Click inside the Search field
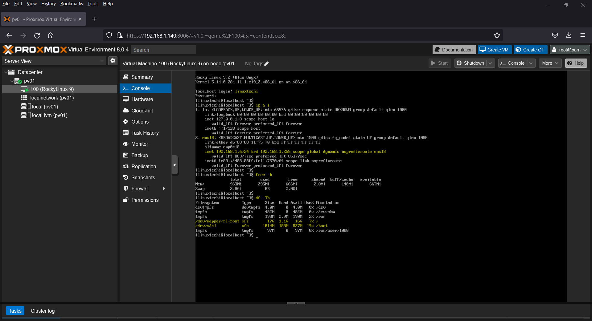Screen dimensions: 592x321 tap(163, 50)
